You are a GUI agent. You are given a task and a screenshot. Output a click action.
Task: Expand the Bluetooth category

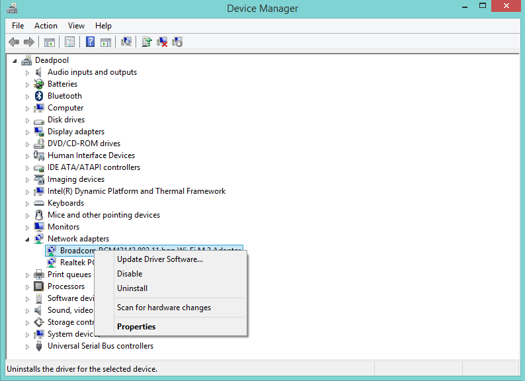[x=28, y=97]
